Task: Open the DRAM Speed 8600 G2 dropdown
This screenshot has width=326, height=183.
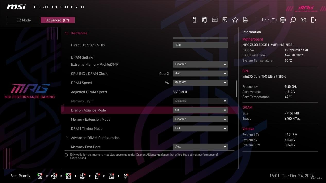Action: (x=200, y=83)
